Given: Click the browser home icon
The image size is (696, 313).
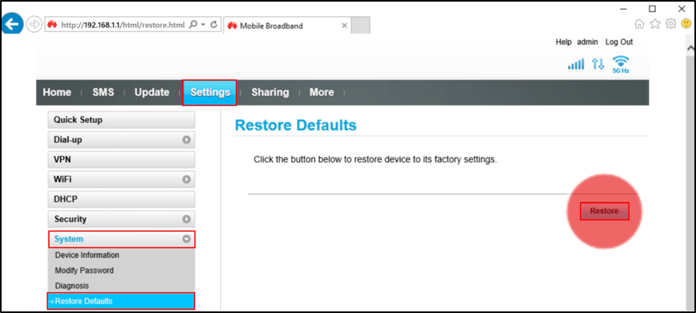Looking at the screenshot, I should tap(639, 24).
